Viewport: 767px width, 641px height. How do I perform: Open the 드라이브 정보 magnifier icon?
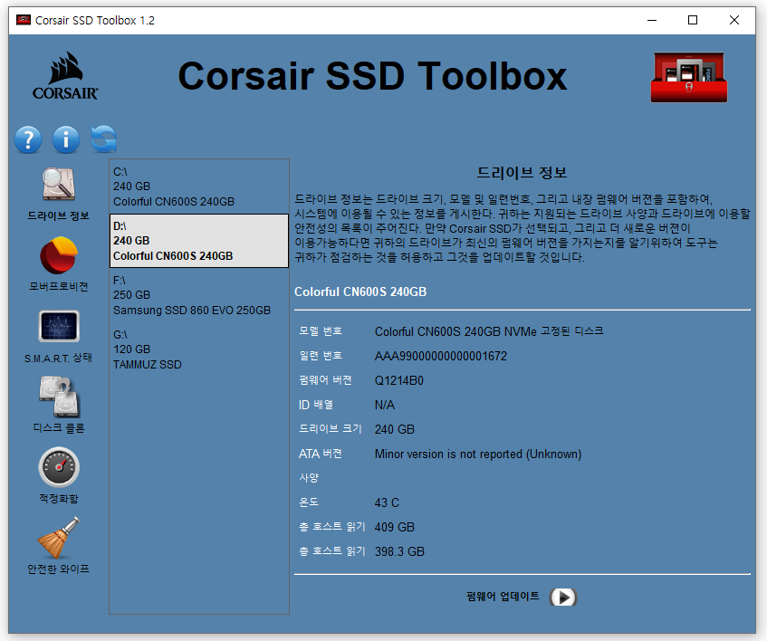pyautogui.click(x=58, y=185)
